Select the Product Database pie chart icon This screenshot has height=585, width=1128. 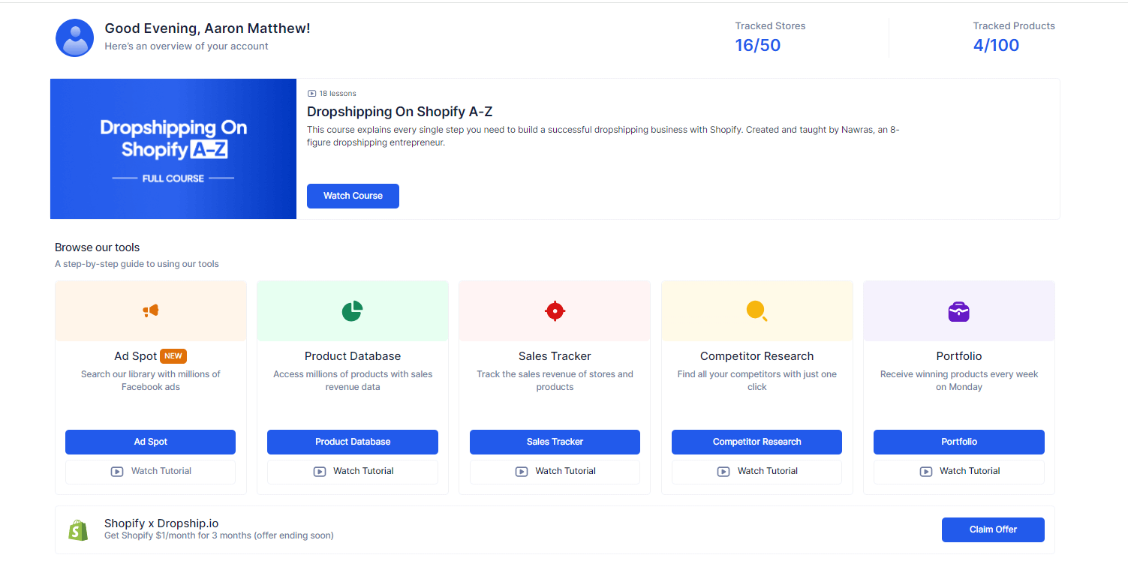tap(352, 310)
